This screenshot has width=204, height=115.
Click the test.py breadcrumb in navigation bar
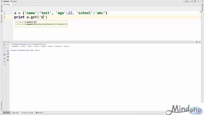[14, 1]
